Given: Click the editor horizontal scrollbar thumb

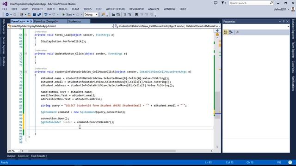Looking at the screenshot, I should 102,151.
